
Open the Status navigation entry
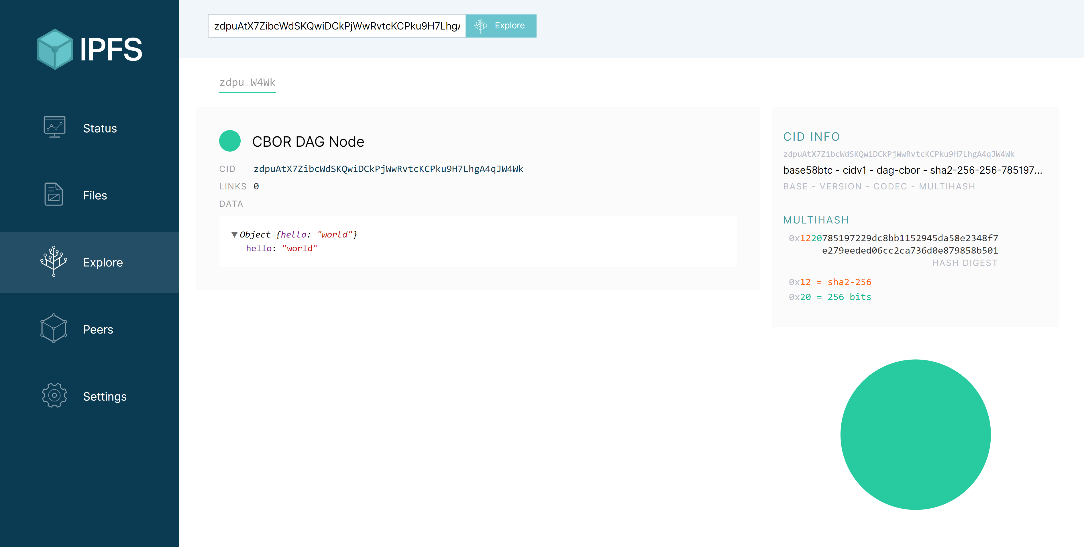pyautogui.click(x=99, y=128)
